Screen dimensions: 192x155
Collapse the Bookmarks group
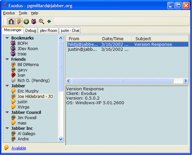pos(7,38)
